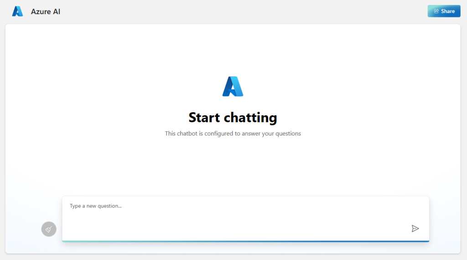Screen dimensions: 467x260
Task: Click the share arrow icon inside Share
Action: [x=436, y=11]
